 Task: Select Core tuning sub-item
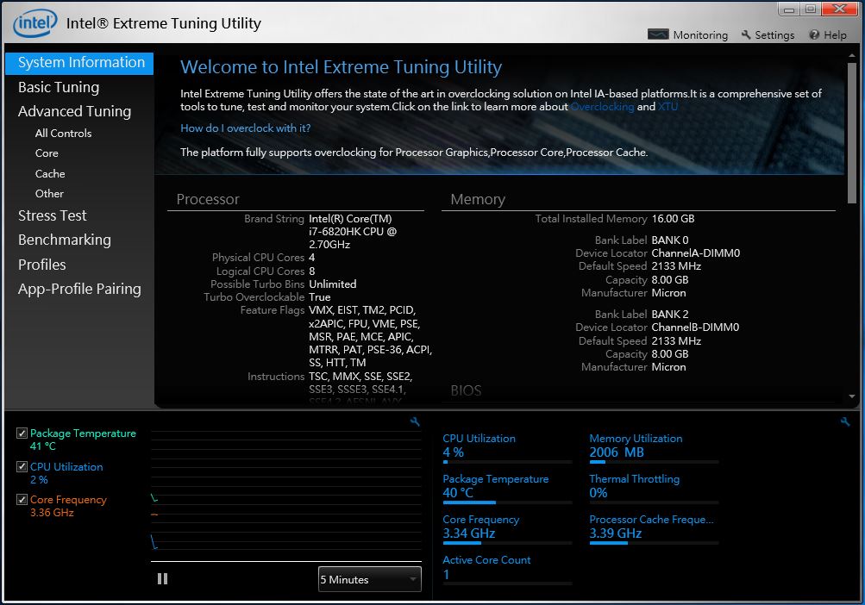click(47, 153)
